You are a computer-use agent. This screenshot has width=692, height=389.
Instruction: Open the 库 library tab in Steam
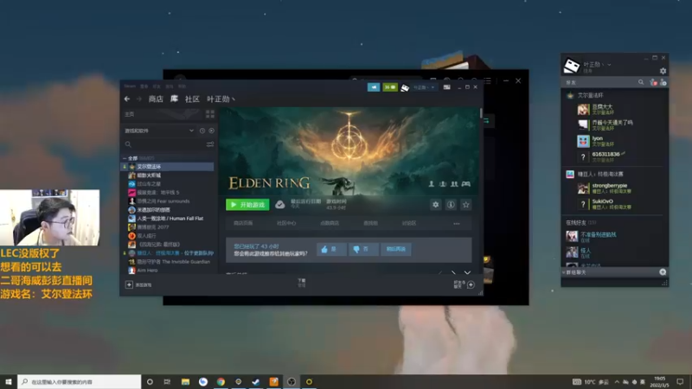(175, 99)
